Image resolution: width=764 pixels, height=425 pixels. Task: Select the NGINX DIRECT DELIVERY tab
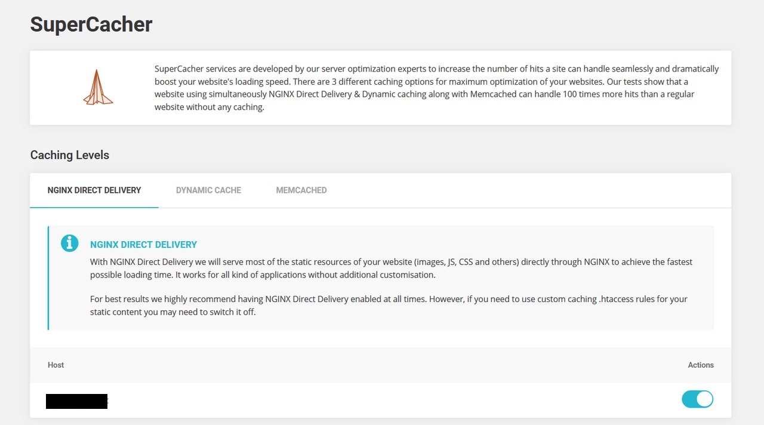[x=94, y=190]
